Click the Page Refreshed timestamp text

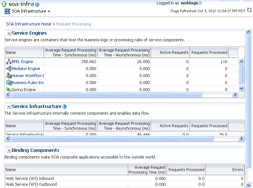pos(208,11)
